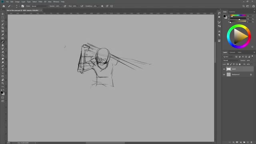Image resolution: width=256 pixels, height=144 pixels.
Task: Open the History panel icon
Action: pyautogui.click(x=219, y=13)
